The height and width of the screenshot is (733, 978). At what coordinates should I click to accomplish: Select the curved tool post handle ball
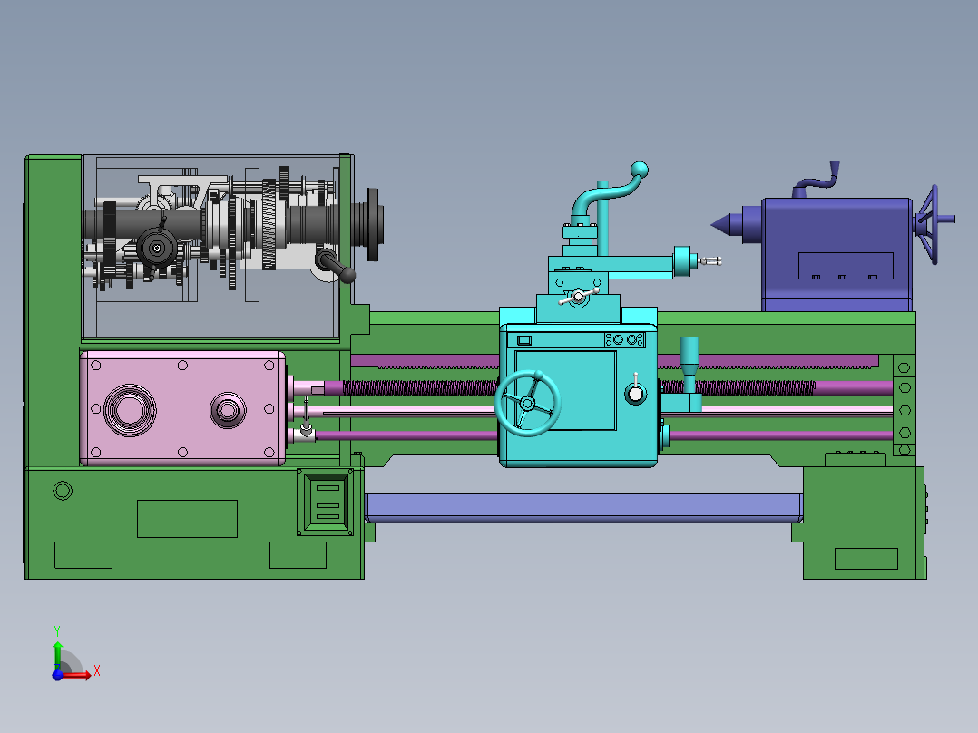click(640, 170)
